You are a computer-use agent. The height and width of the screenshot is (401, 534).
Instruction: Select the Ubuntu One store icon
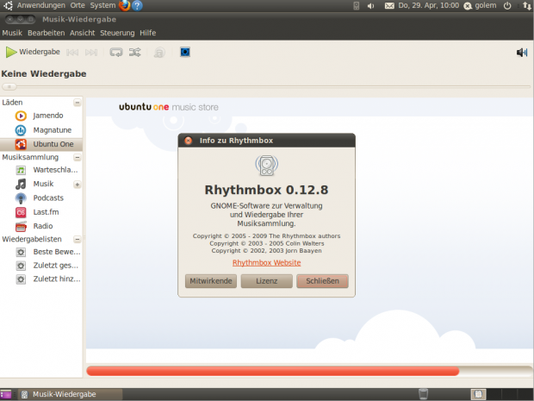[21, 144]
